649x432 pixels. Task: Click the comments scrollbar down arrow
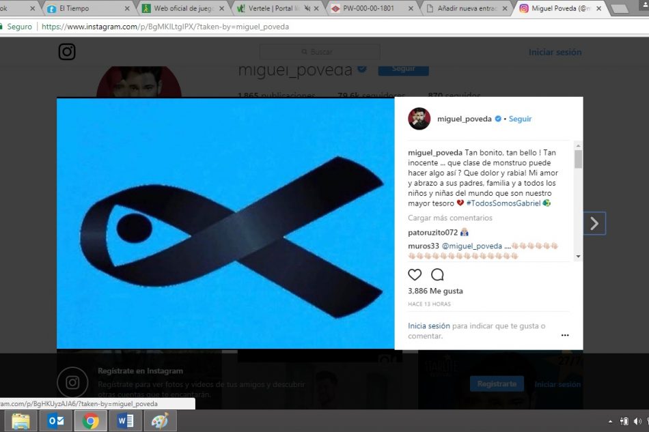click(578, 256)
